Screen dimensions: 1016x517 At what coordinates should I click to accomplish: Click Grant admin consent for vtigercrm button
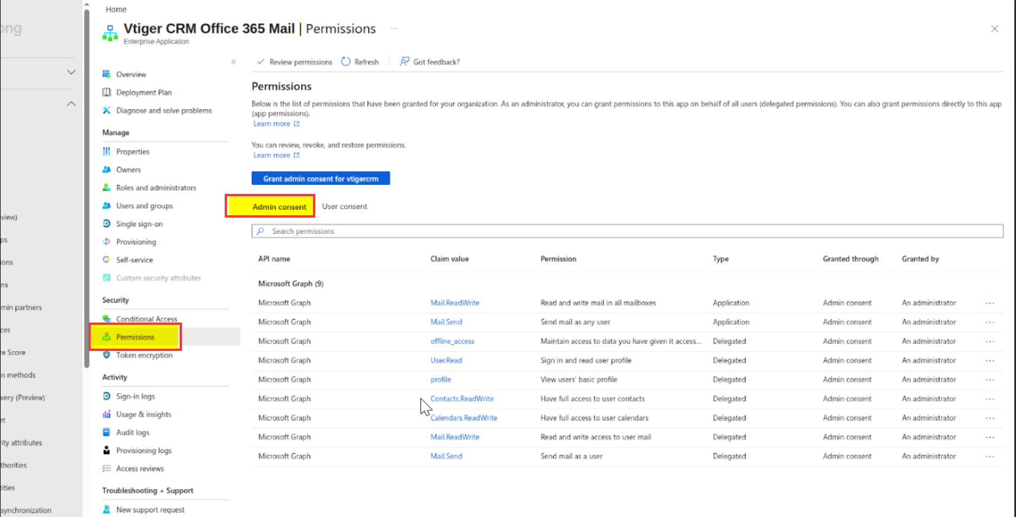point(321,178)
